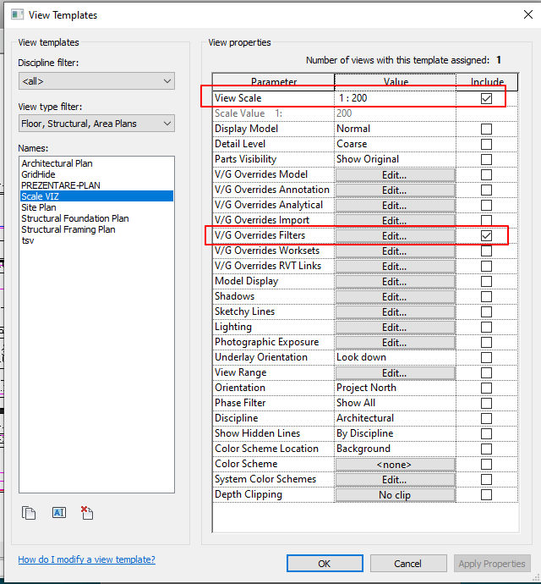Close the View Templates dialog
The width and height of the screenshot is (541, 584).
pos(528,14)
